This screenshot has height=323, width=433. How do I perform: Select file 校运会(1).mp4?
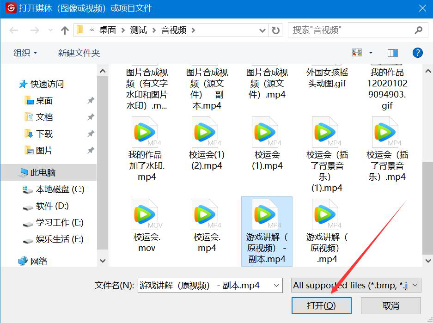coord(267,144)
